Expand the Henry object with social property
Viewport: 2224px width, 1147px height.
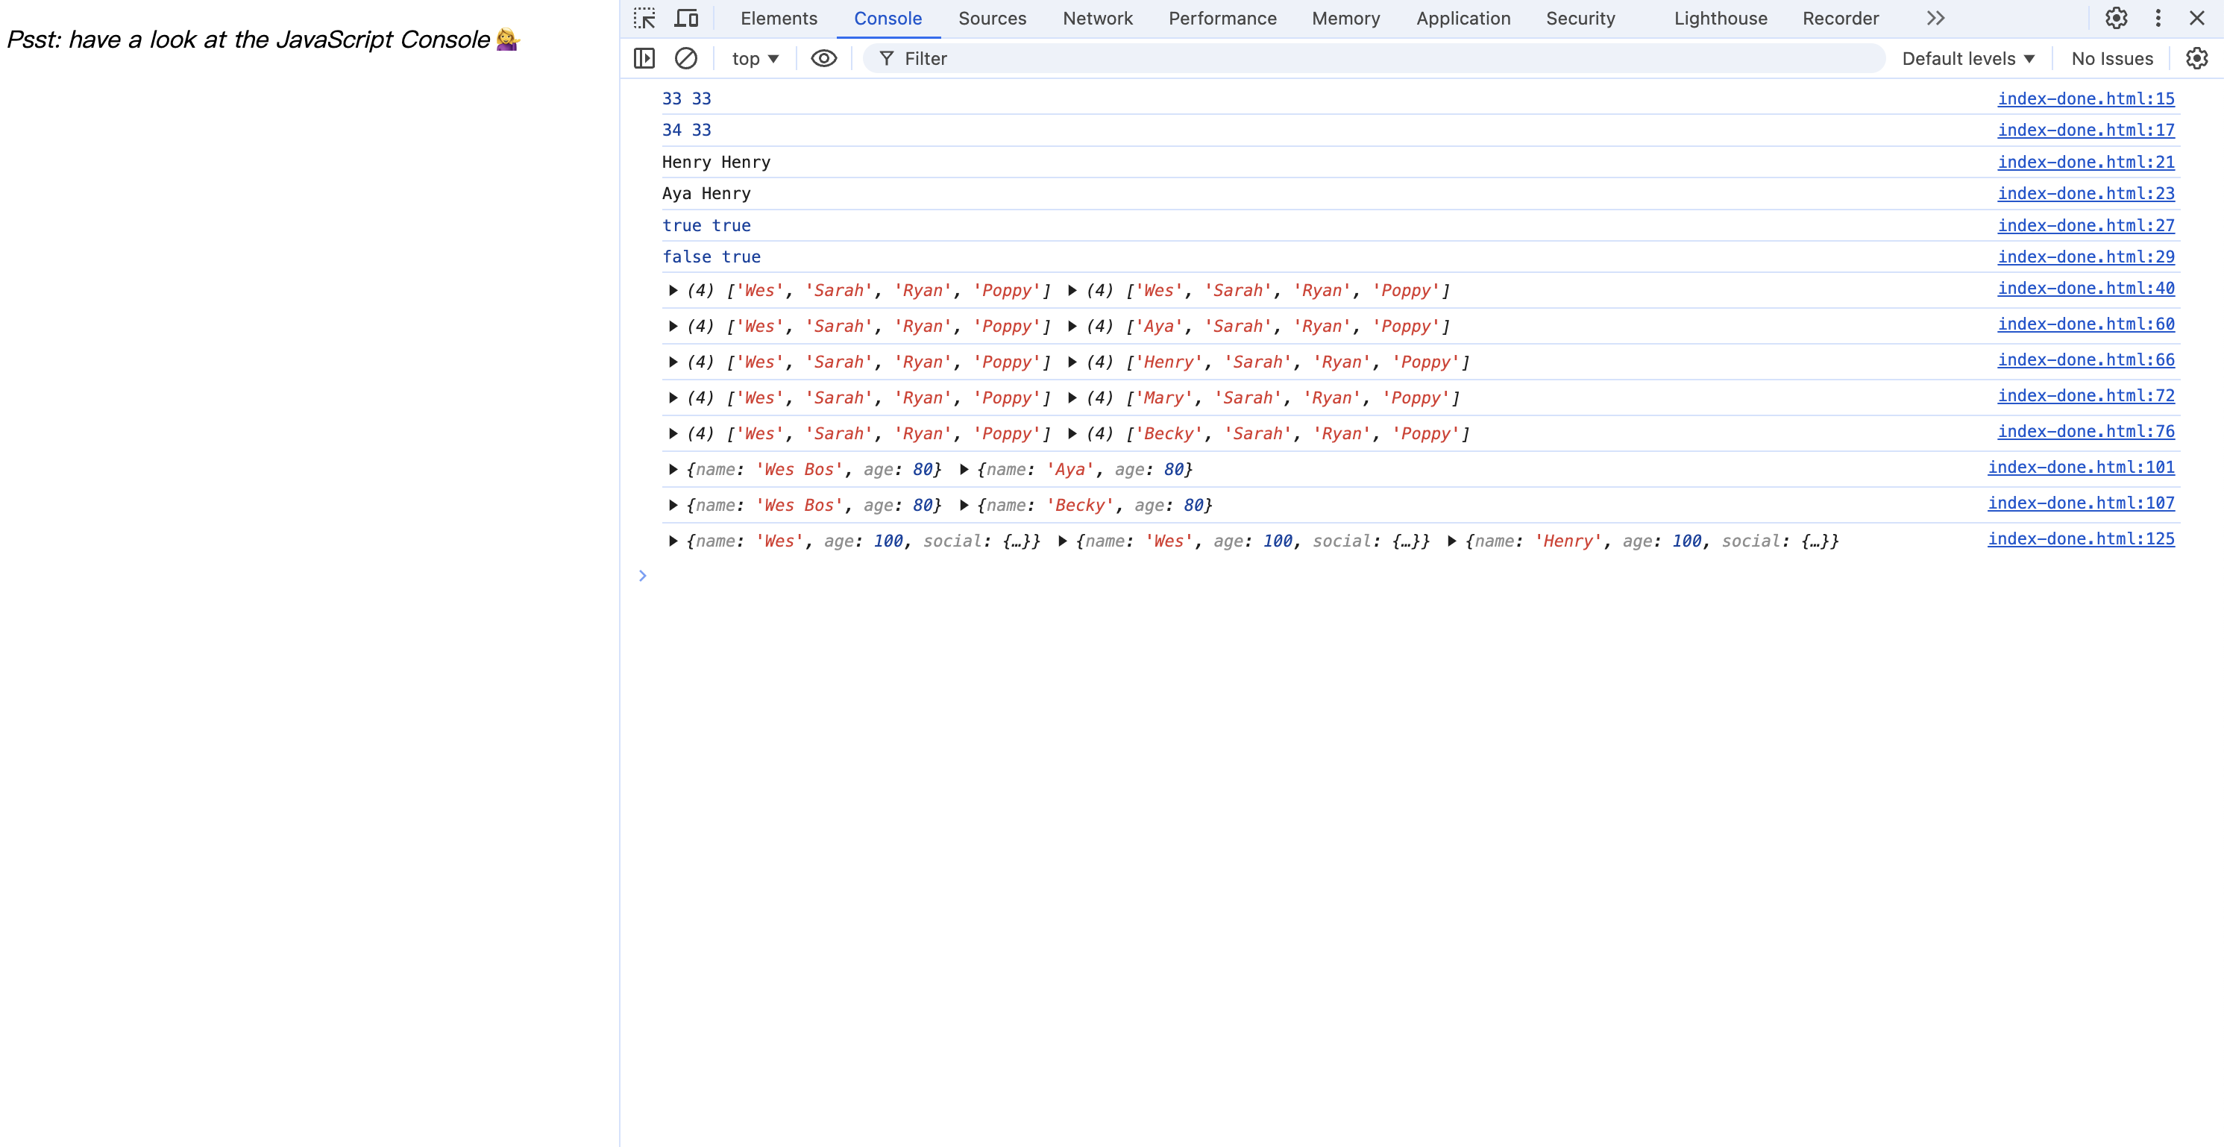(x=1452, y=541)
